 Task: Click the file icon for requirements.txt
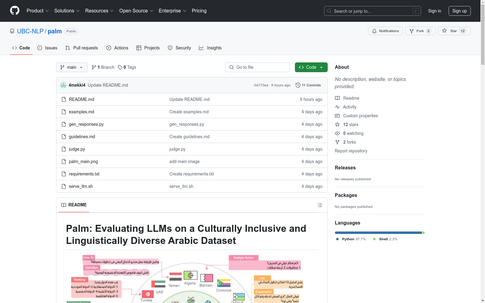click(x=64, y=174)
